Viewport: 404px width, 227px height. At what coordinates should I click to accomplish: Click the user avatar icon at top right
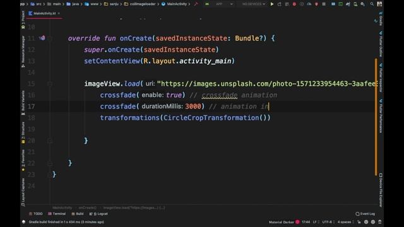coord(379,4)
